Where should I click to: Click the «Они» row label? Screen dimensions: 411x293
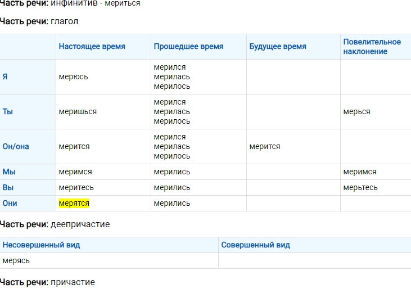(x=11, y=203)
